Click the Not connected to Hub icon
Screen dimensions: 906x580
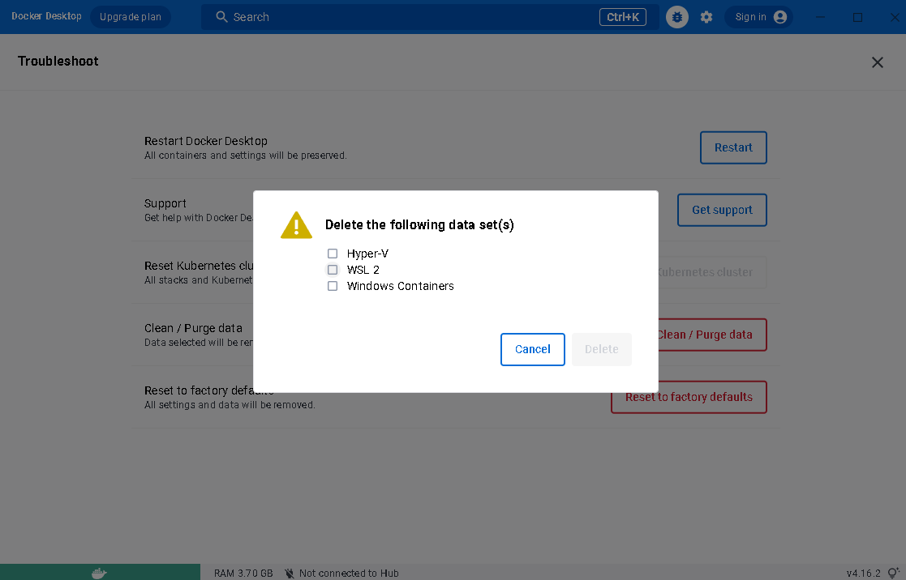pos(289,573)
